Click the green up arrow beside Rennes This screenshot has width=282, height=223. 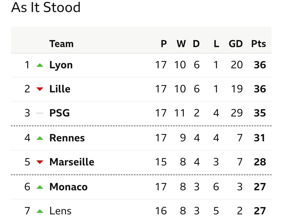coord(40,138)
